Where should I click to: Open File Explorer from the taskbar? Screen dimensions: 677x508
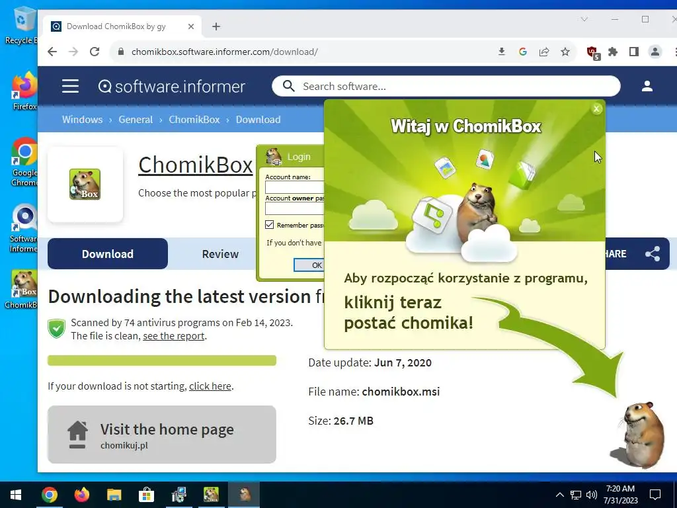114,495
